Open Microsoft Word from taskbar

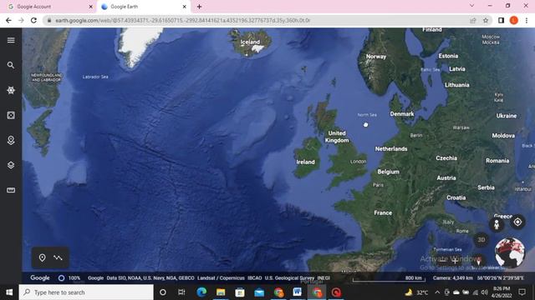(x=298, y=292)
